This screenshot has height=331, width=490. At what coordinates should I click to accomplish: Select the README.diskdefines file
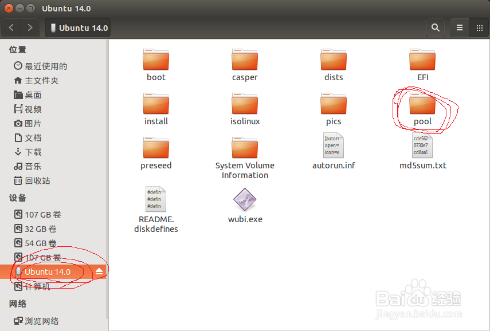[156, 210]
